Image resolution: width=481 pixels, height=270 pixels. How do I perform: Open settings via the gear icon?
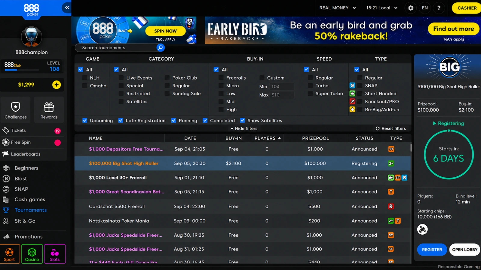click(x=411, y=8)
